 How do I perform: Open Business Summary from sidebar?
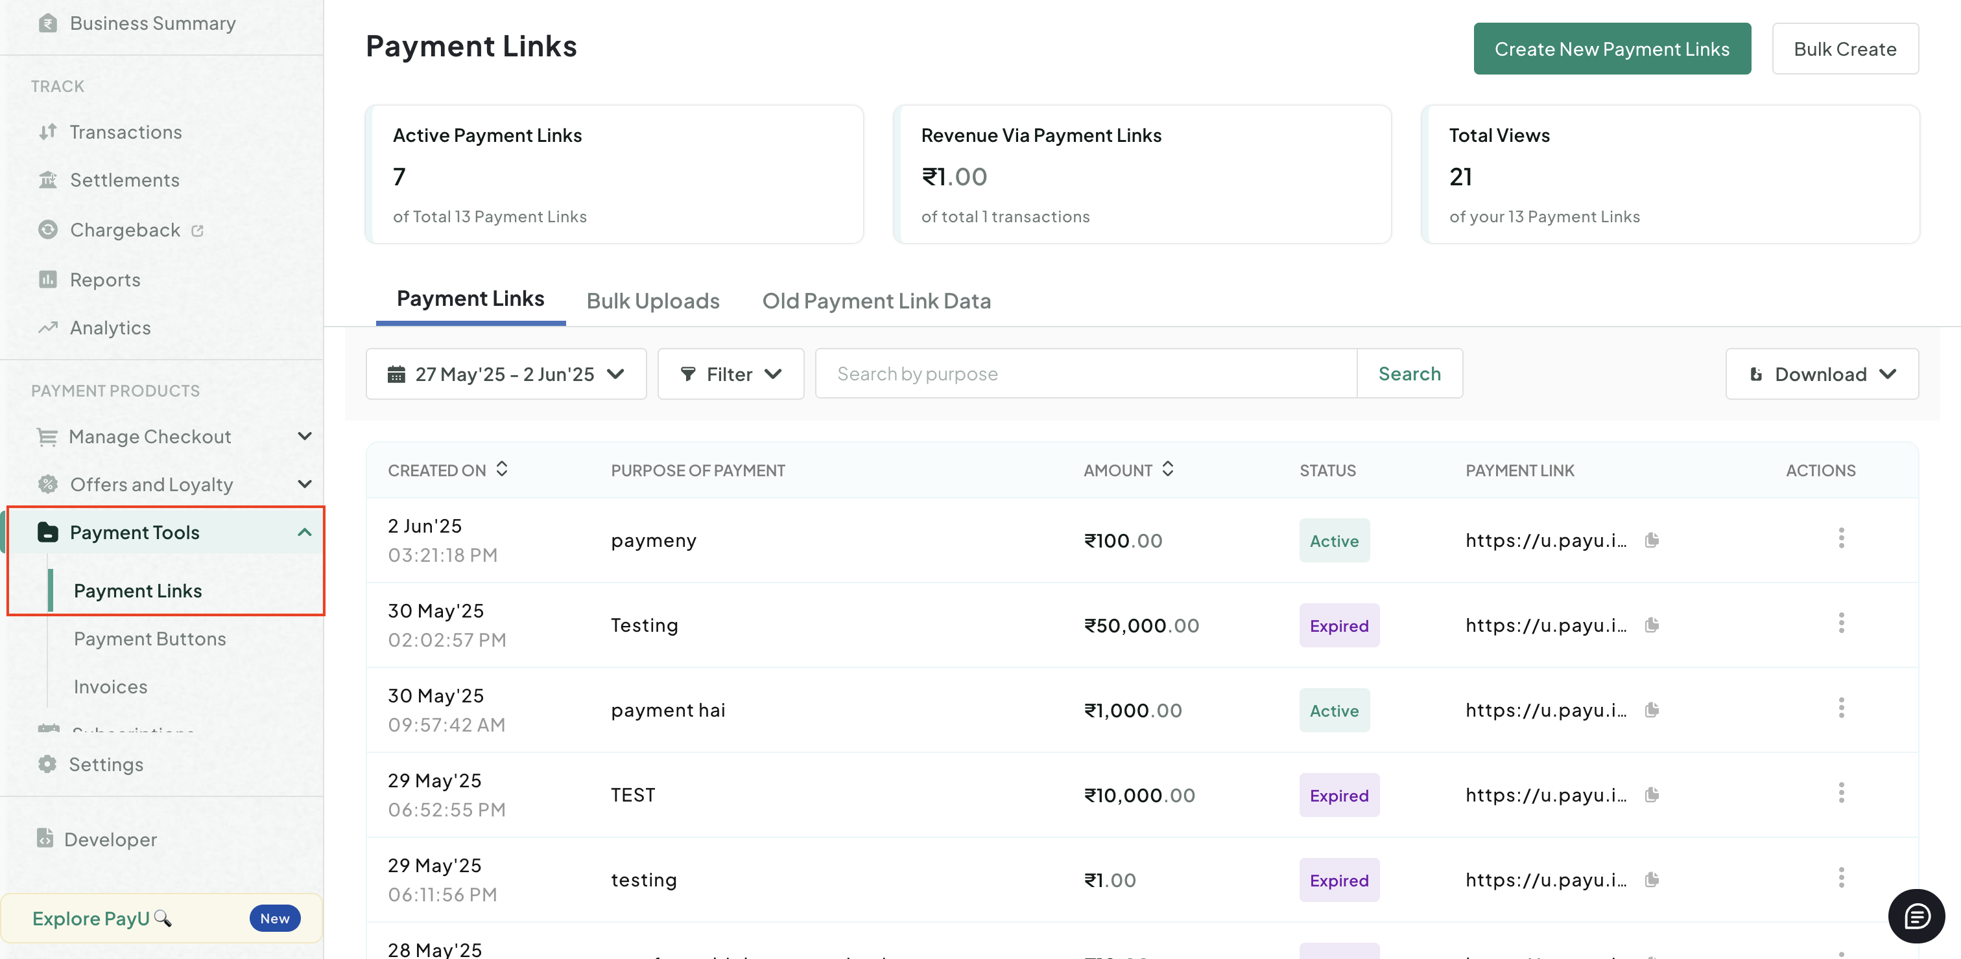point(137,23)
